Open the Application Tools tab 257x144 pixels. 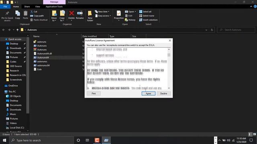coord(54,6)
